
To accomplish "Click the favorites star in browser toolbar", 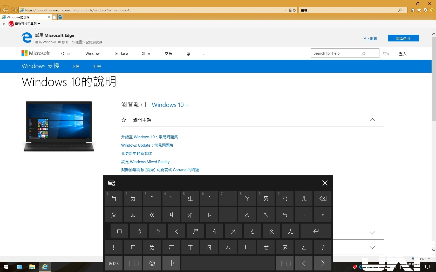I will 419,10.
